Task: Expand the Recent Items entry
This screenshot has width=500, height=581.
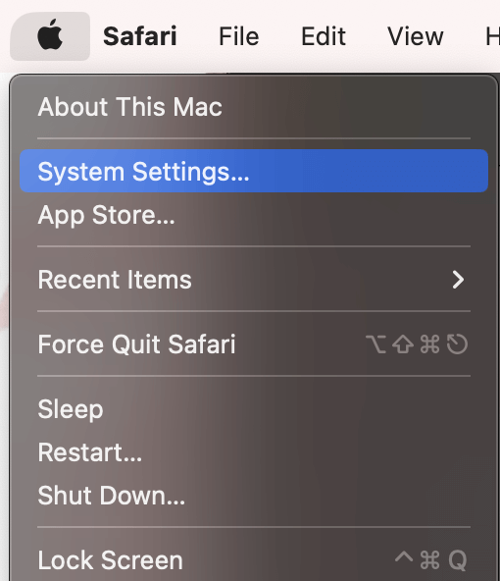Action: tap(254, 280)
